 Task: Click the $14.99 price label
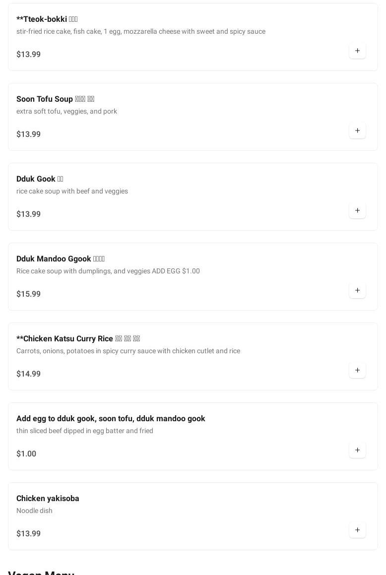28,374
